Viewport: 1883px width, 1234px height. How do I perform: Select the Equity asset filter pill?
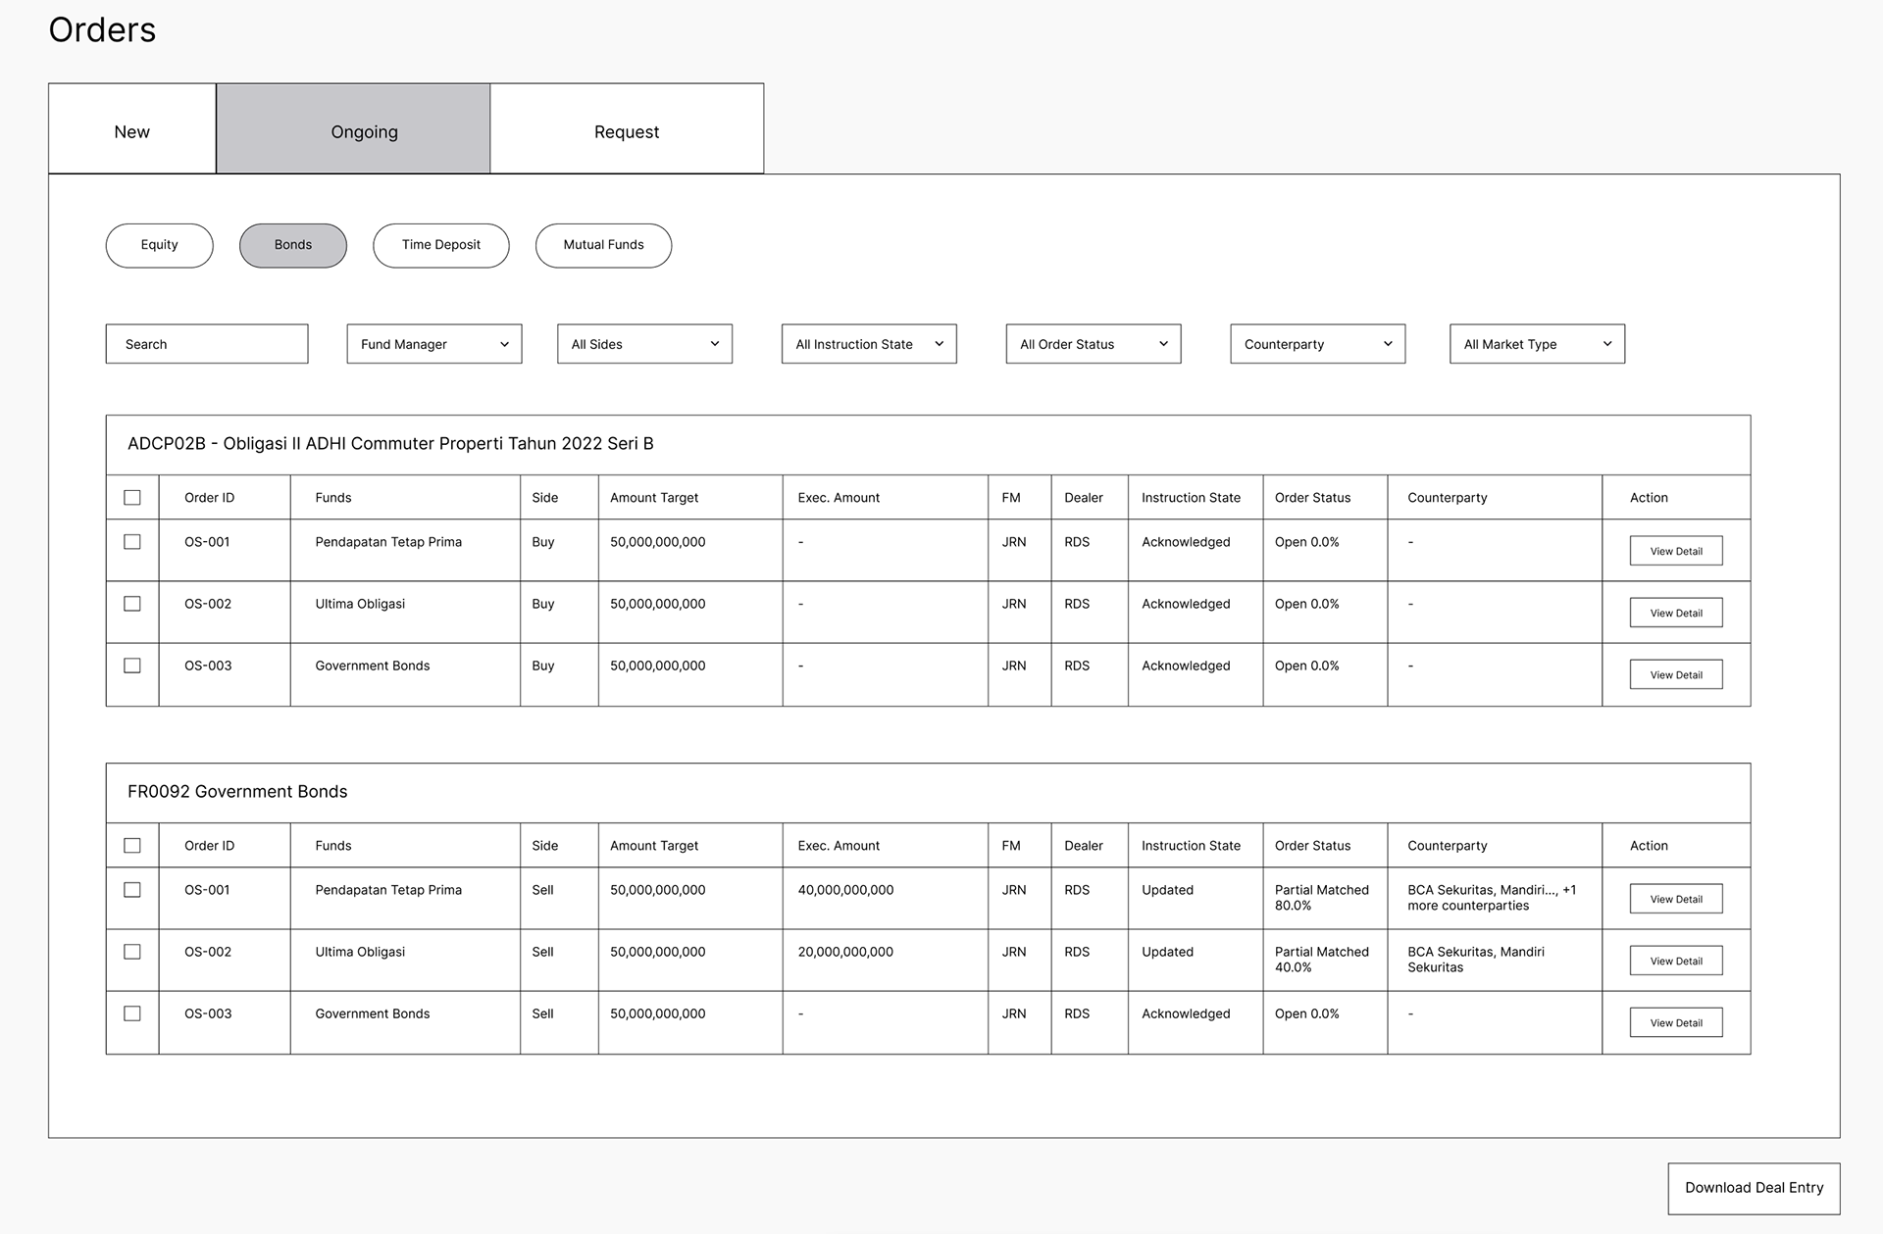(x=159, y=245)
